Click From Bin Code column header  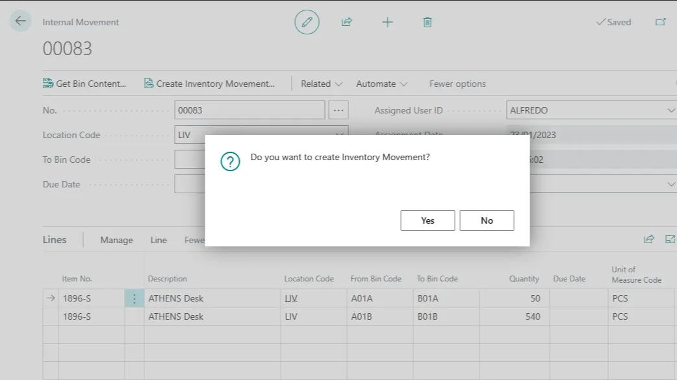[x=376, y=279]
